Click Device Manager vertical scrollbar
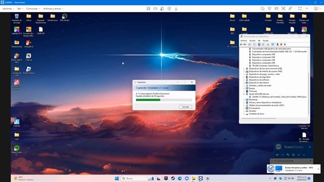 point(308,93)
